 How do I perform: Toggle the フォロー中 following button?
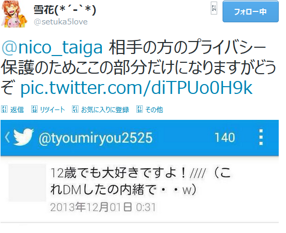[x=251, y=11]
